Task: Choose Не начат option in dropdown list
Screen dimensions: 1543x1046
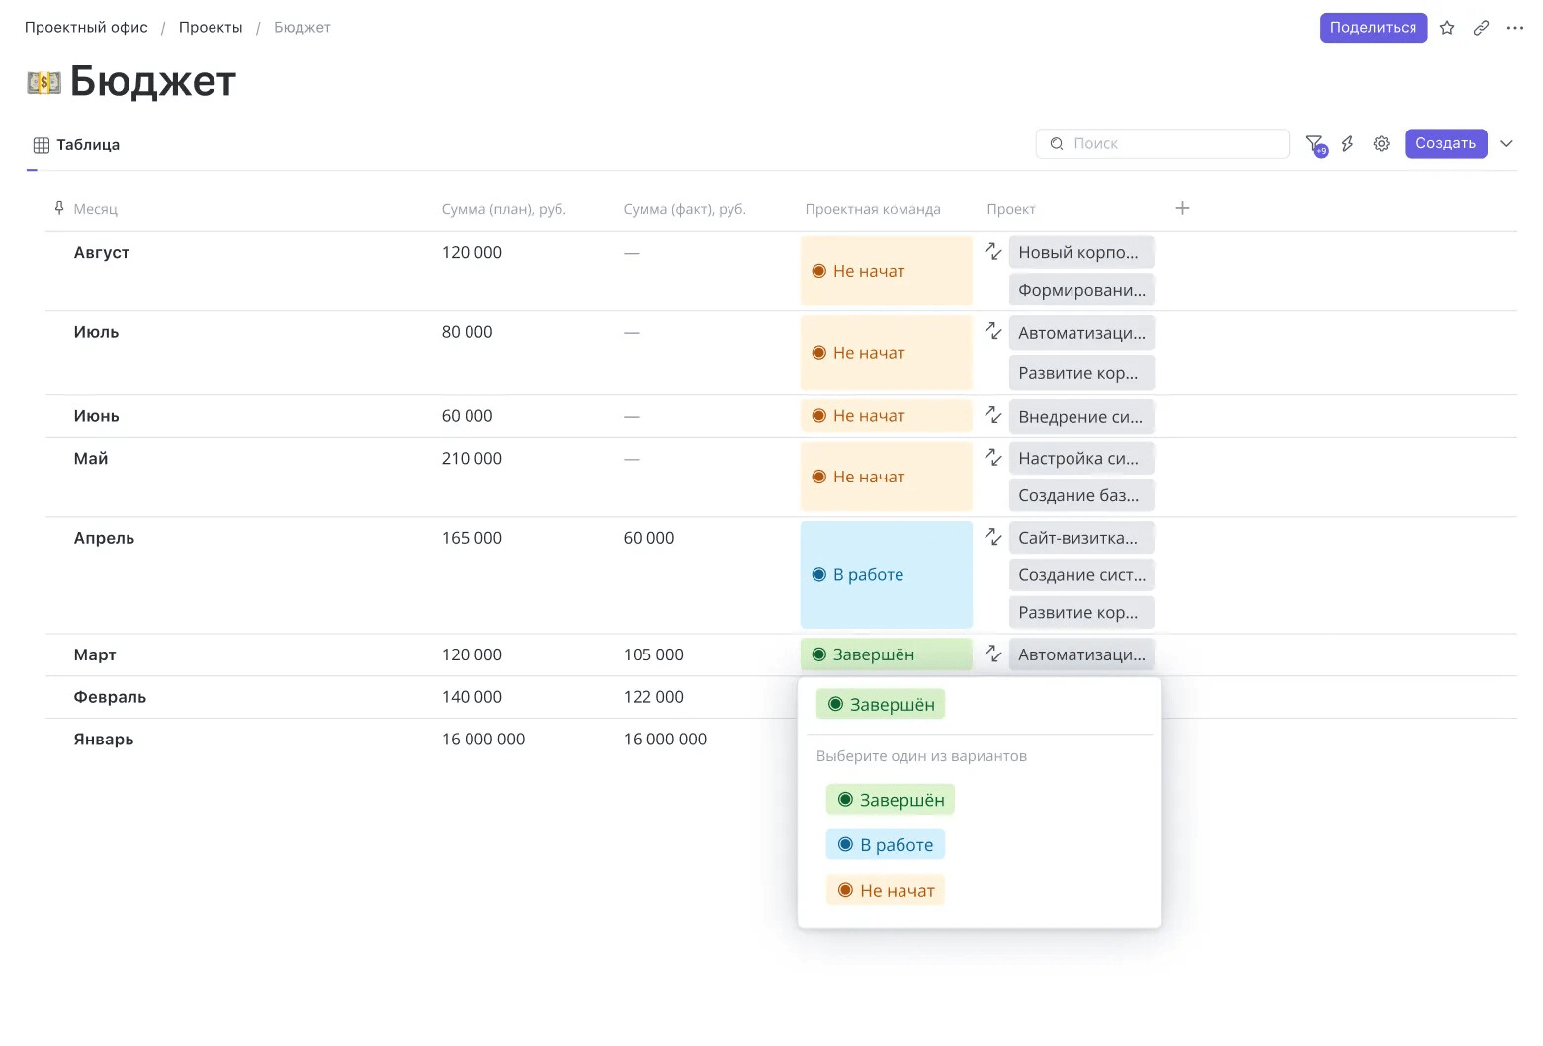Action: tap(886, 891)
